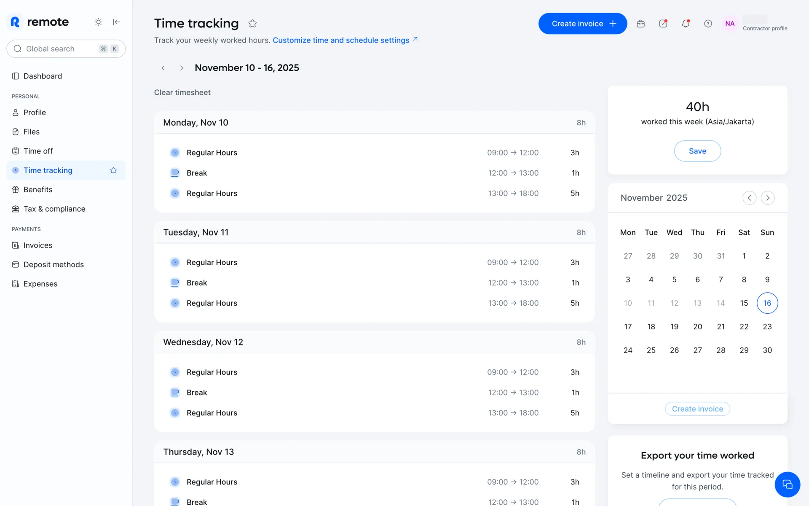Click the blue Create invoice button

(582, 24)
